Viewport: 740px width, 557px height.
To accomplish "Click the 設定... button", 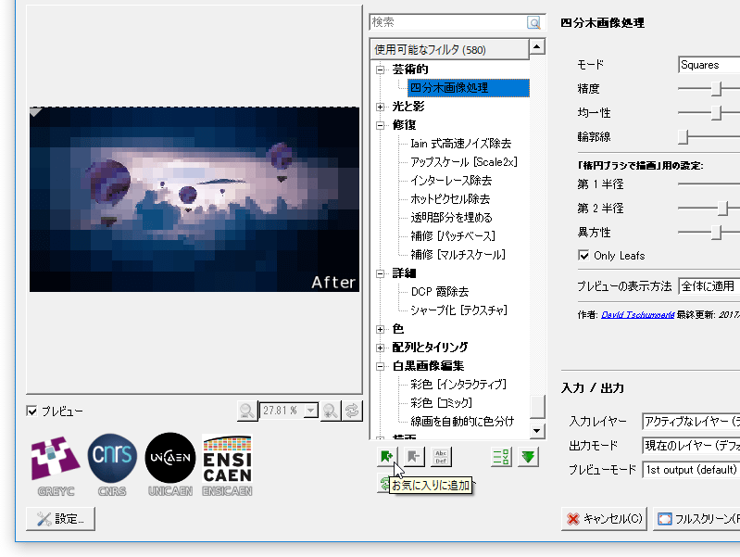I will [60, 519].
